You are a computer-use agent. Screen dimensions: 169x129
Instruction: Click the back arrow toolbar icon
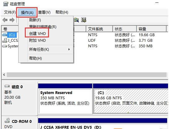5,20
